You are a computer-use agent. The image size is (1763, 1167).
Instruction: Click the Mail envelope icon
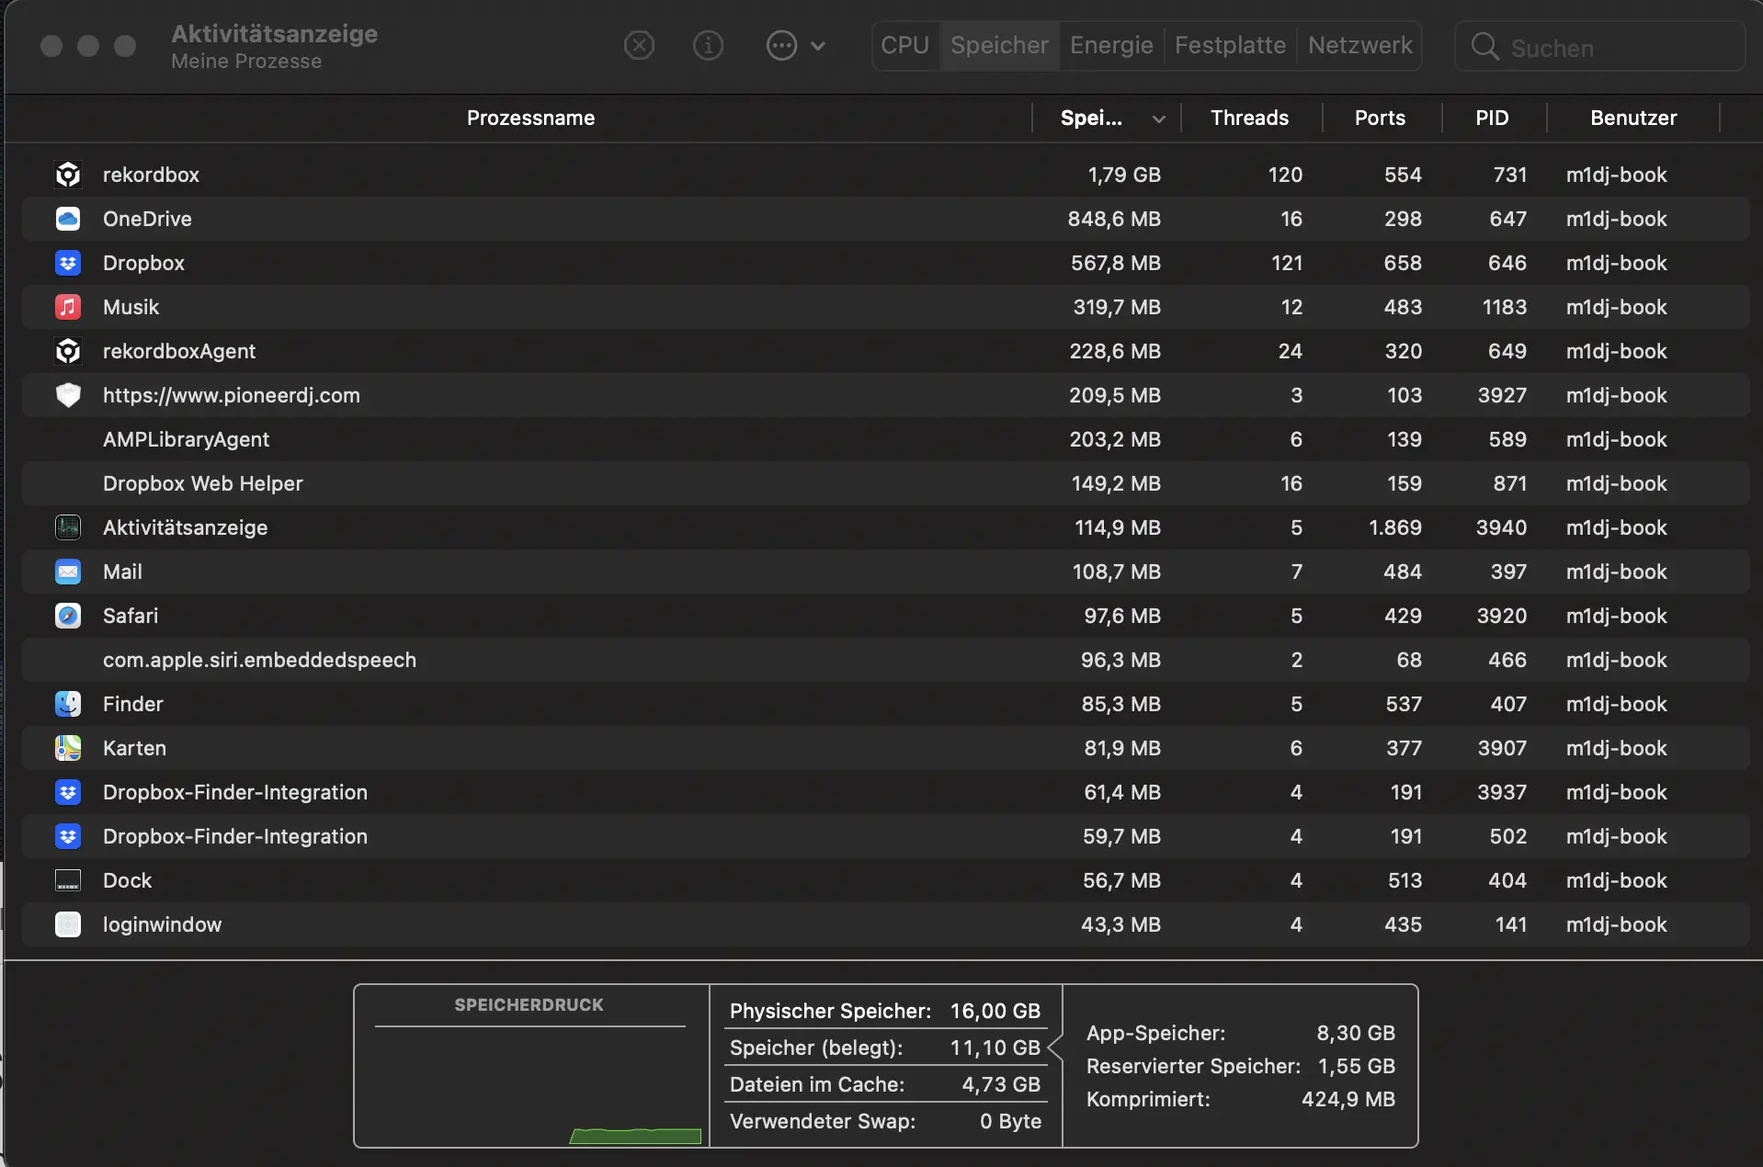68,572
